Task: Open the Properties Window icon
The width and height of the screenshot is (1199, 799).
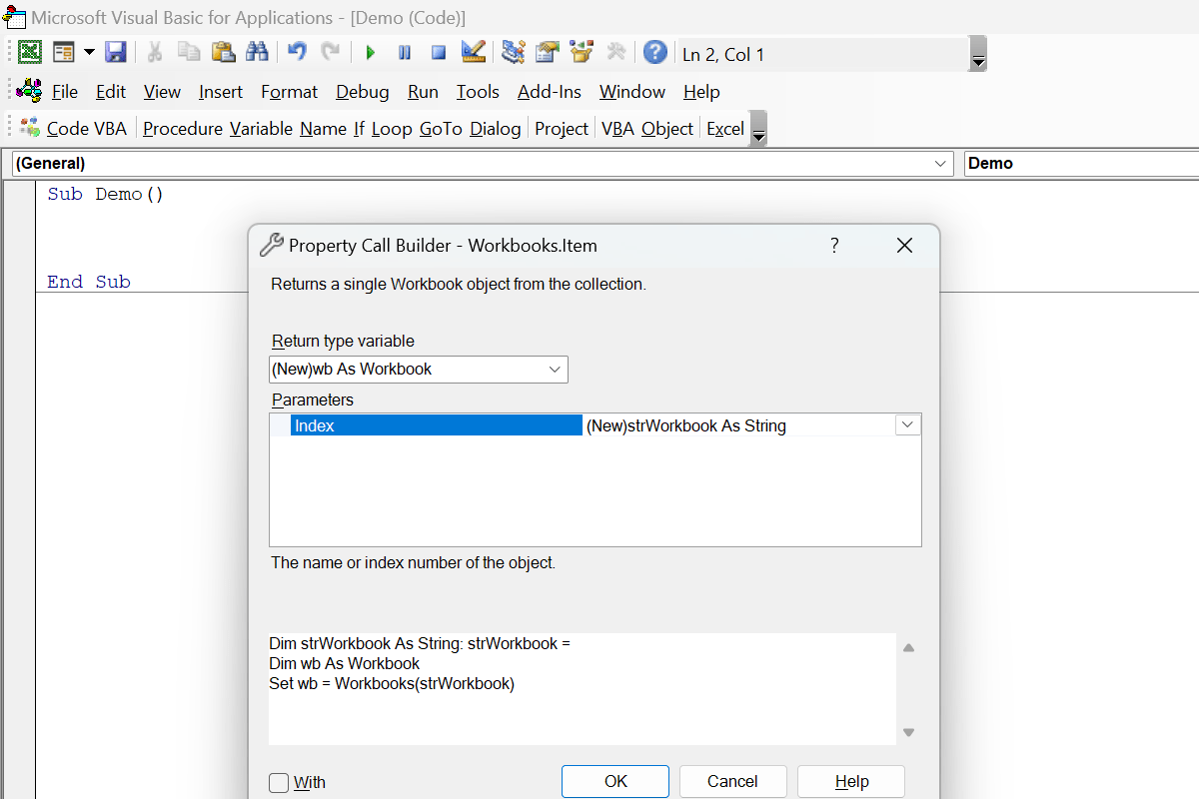Action: click(548, 53)
